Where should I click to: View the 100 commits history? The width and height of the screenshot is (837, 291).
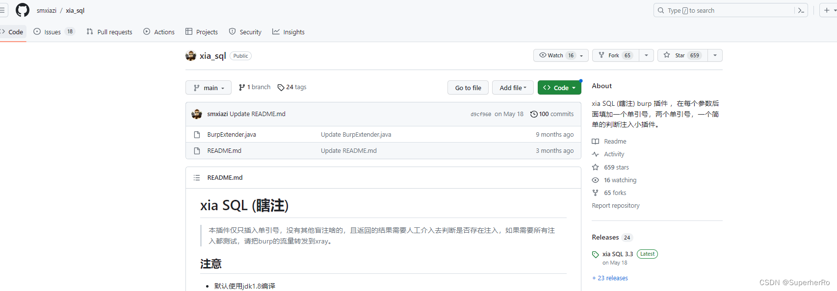pos(552,114)
